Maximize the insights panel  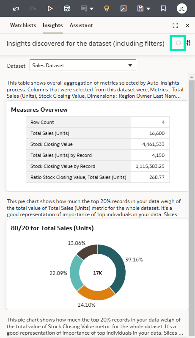click(176, 25)
